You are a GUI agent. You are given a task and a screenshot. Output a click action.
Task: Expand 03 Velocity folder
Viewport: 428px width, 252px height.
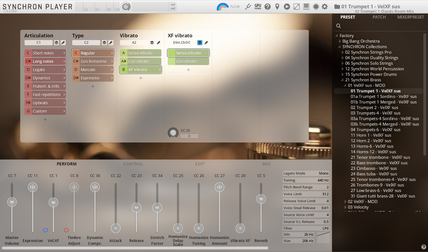click(x=345, y=207)
